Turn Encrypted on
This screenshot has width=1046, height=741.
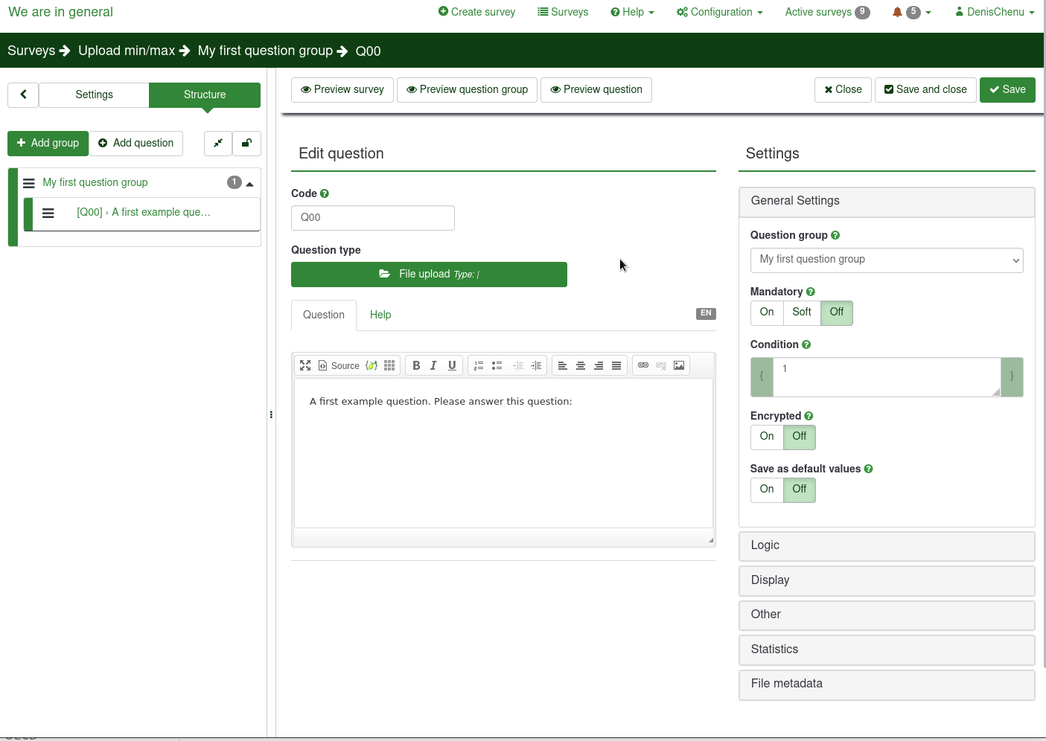[767, 437]
